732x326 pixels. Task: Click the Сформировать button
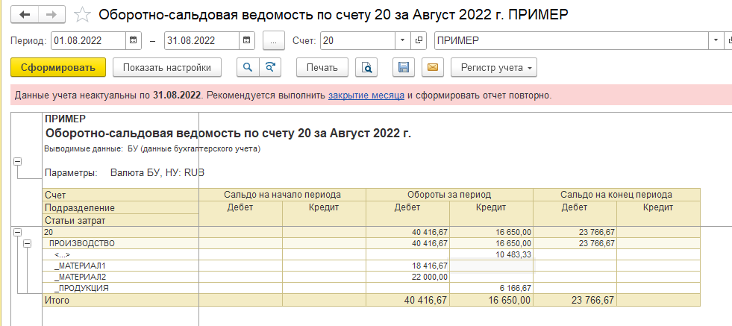(58, 68)
